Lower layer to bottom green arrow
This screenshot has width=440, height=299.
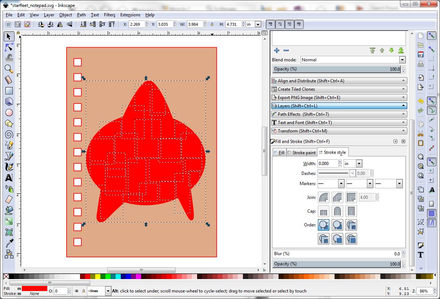click(x=401, y=50)
